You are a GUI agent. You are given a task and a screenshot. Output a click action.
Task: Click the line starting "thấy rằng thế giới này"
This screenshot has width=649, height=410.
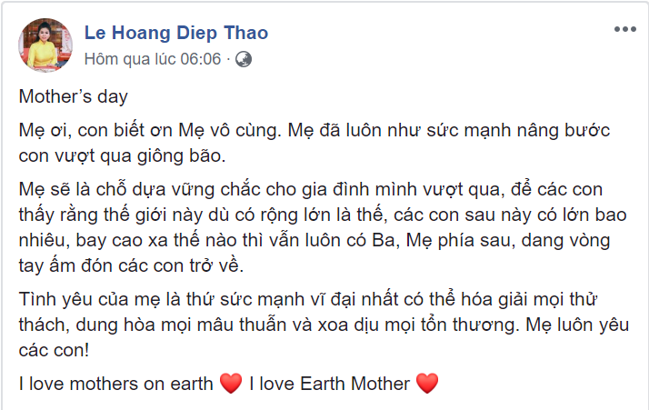pyautogui.click(x=324, y=215)
